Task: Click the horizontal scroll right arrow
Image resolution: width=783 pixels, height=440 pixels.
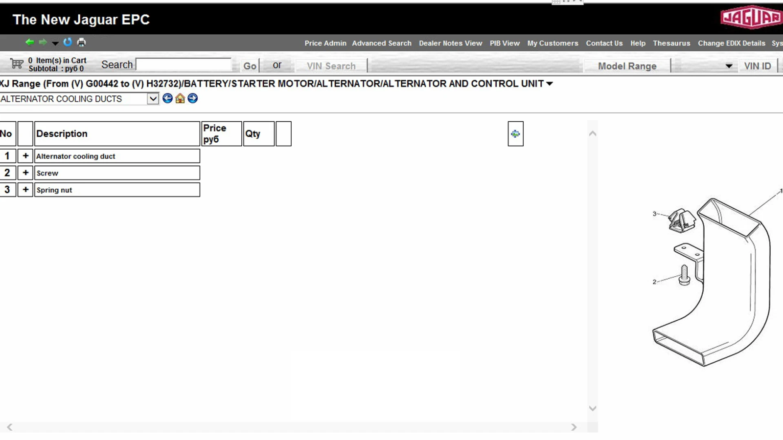Action: point(574,427)
